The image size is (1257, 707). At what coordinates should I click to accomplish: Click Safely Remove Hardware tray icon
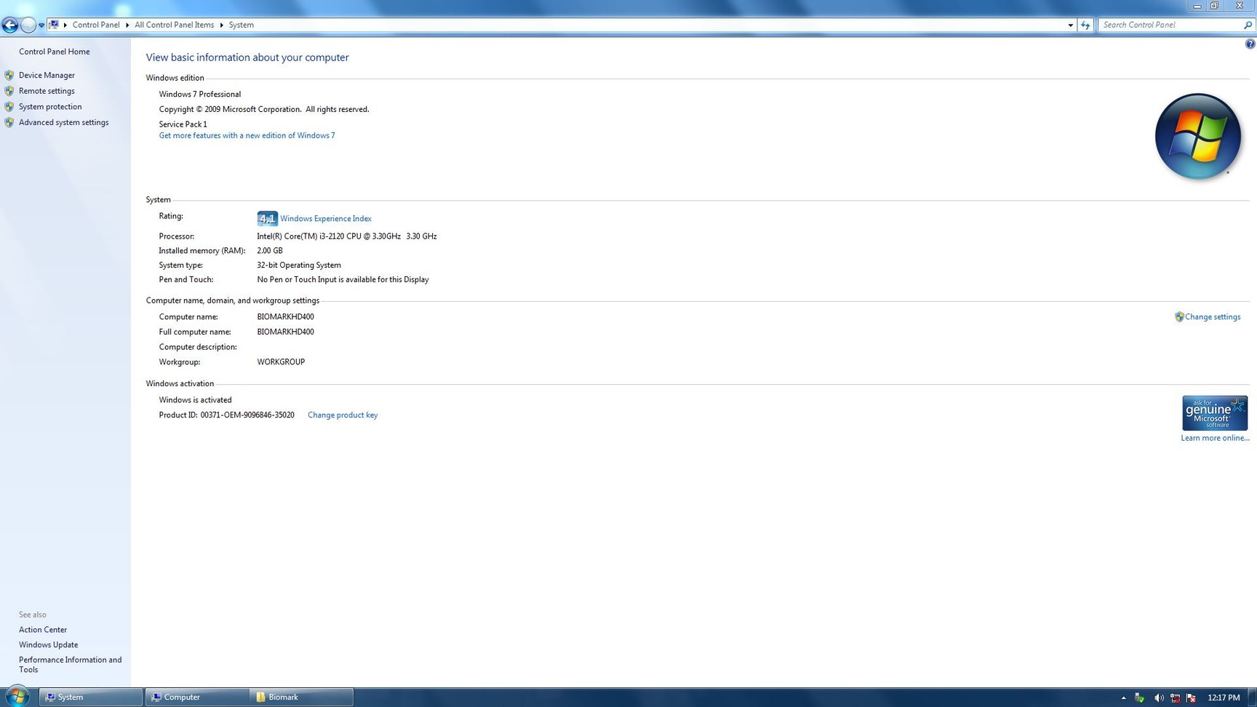(1139, 698)
